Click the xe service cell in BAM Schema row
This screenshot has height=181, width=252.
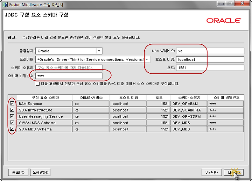(91, 104)
